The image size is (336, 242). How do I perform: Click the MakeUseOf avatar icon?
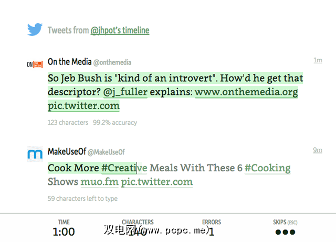click(x=35, y=153)
